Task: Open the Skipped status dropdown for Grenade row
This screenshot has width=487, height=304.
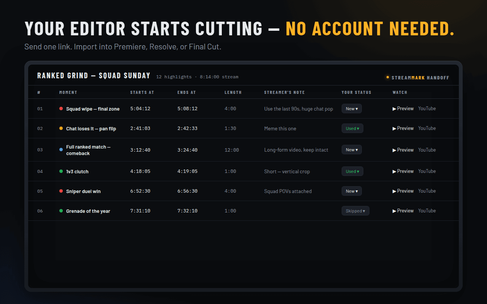Action: click(x=355, y=211)
